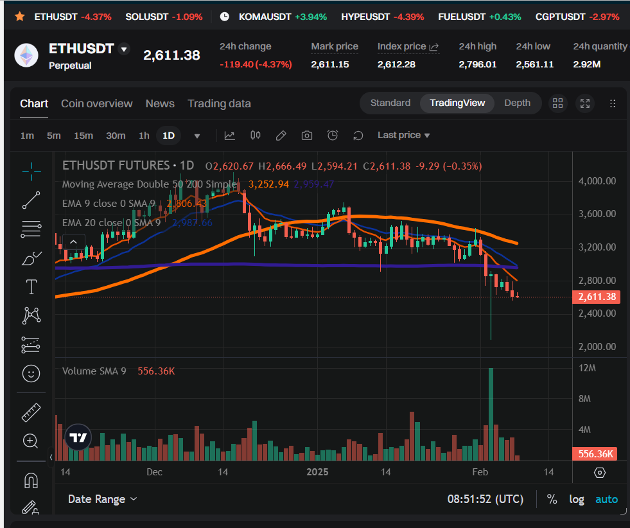Open ETHUSDT in the ticker bar
The width and height of the screenshot is (630, 528).
click(73, 17)
